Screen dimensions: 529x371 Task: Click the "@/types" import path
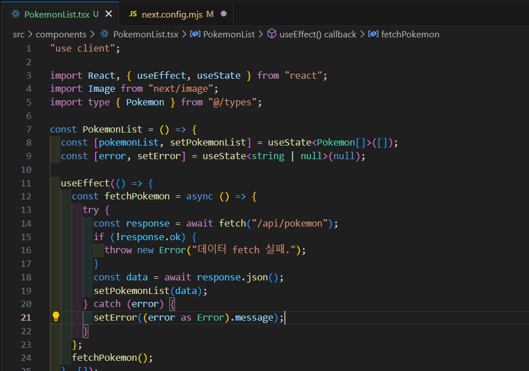tap(232, 103)
